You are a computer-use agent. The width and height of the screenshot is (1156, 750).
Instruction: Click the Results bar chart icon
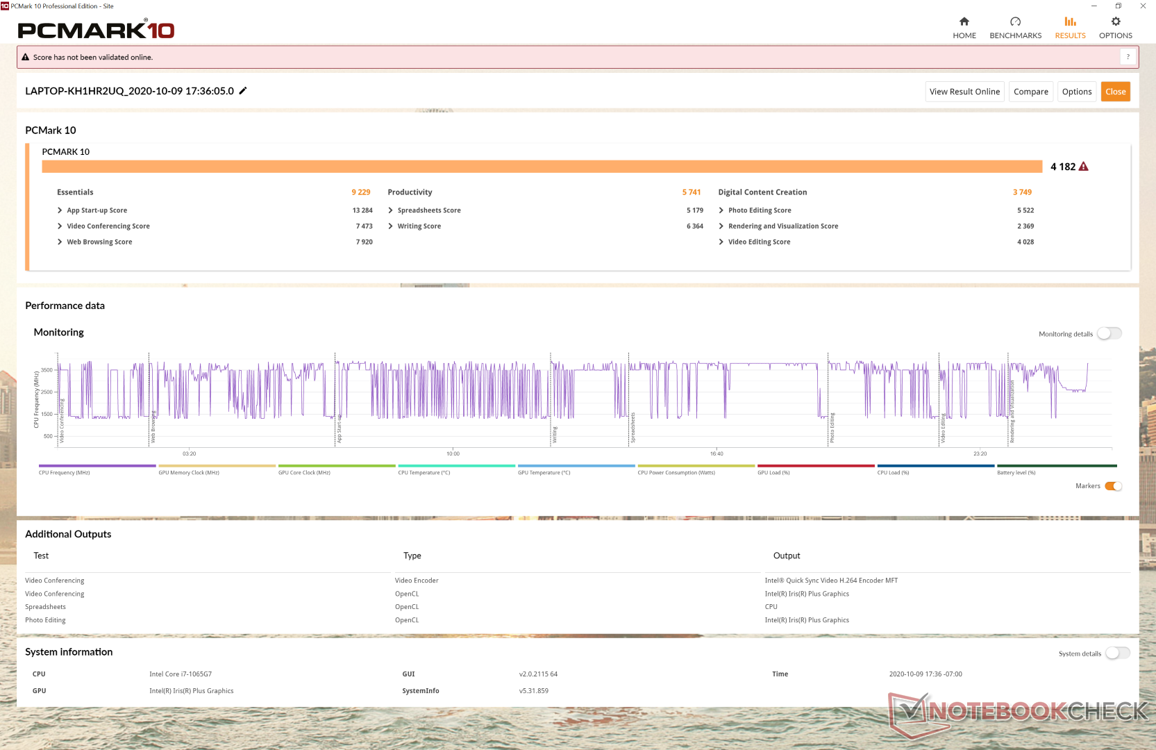coord(1070,22)
